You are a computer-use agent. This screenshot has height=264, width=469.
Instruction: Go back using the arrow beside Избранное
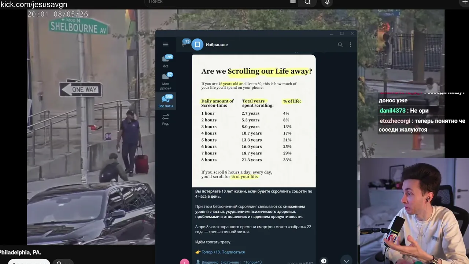(184, 45)
